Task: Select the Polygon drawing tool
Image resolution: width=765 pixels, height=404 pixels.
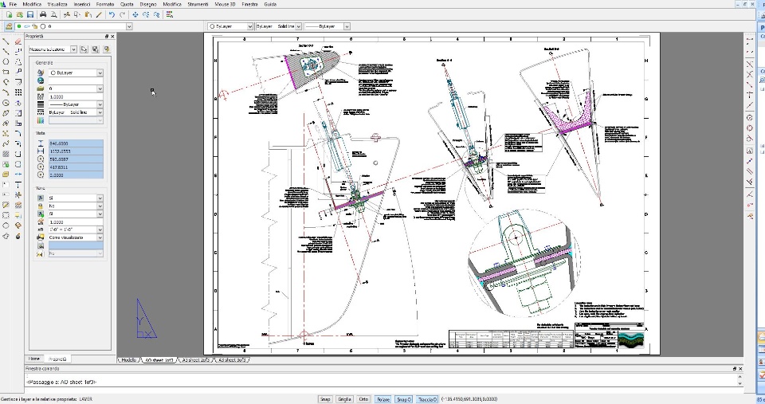Action: point(6,62)
